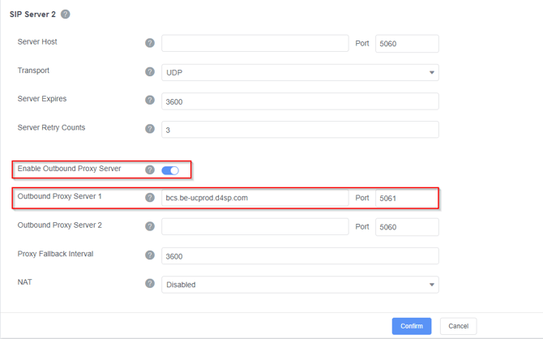This screenshot has width=543, height=339.
Task: Click the Transport help question mark
Action: click(x=150, y=71)
